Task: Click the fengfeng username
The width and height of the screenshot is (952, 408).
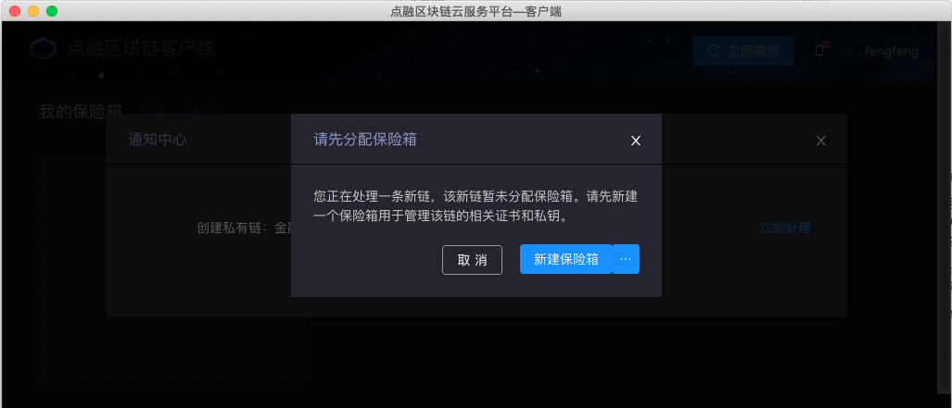Action: [892, 52]
